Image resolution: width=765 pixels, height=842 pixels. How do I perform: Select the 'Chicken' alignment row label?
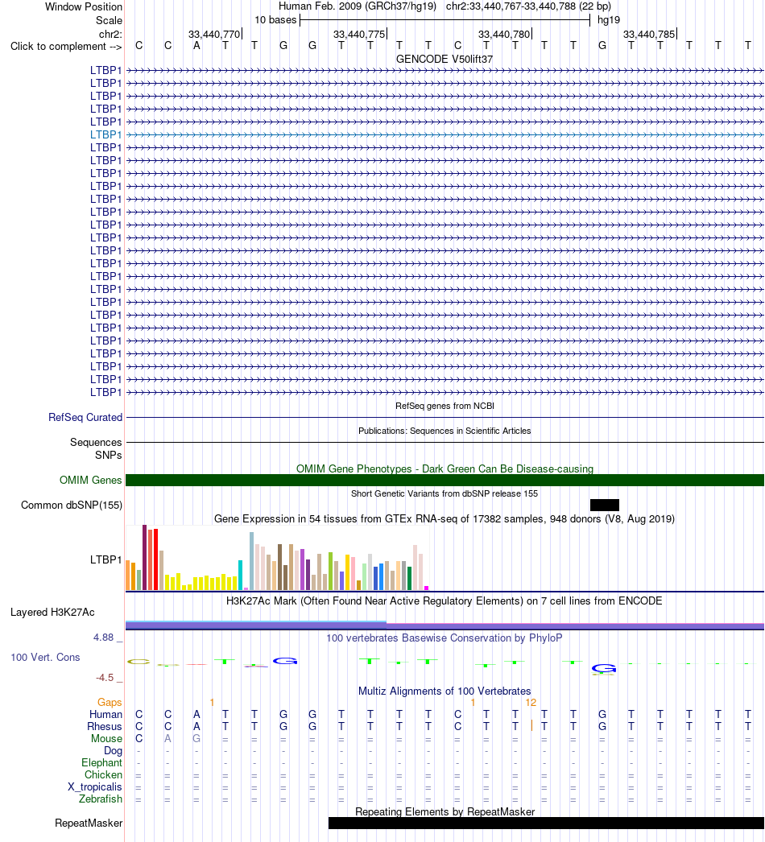tap(104, 775)
